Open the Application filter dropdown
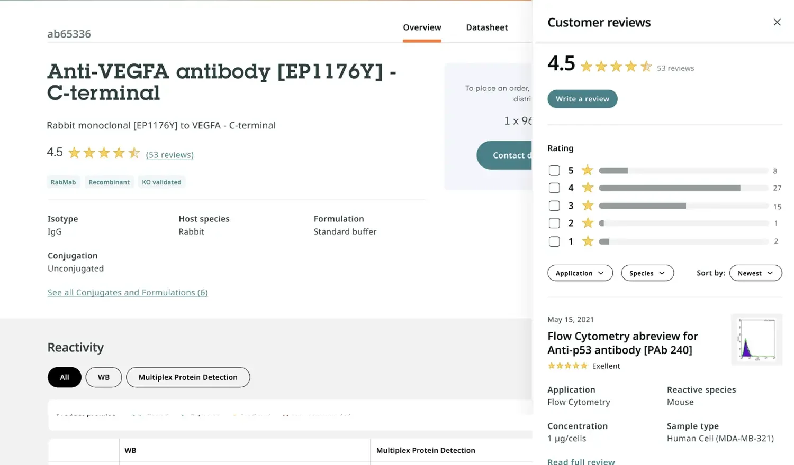Viewport: 794px width, 465px height. [580, 273]
